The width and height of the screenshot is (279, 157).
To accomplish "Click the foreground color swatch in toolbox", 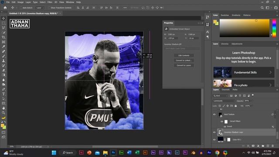I will [x=2, y=126].
